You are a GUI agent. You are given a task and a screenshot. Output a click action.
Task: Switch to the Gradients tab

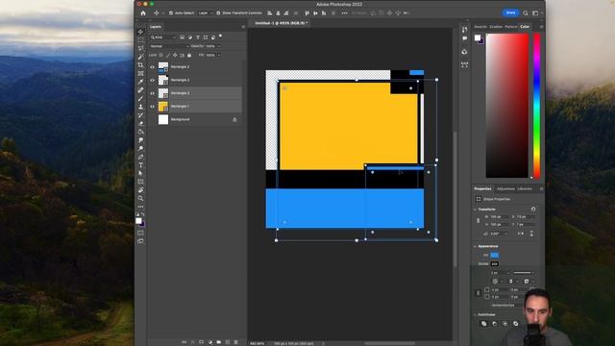pyautogui.click(x=496, y=27)
